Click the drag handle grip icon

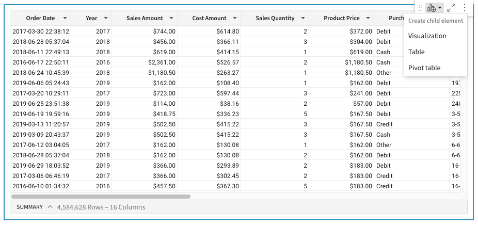tap(420, 8)
